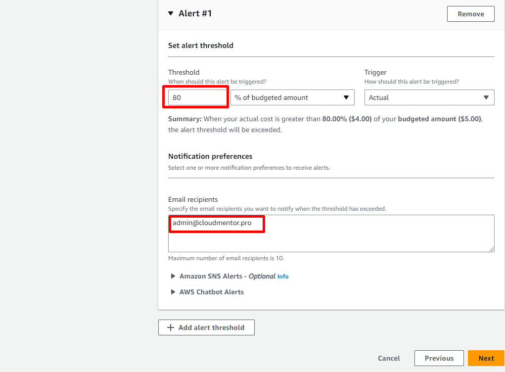Screen dimensions: 505x372
Task: Open the Info link beside Amazon SNS Alerts
Action: pyautogui.click(x=283, y=277)
